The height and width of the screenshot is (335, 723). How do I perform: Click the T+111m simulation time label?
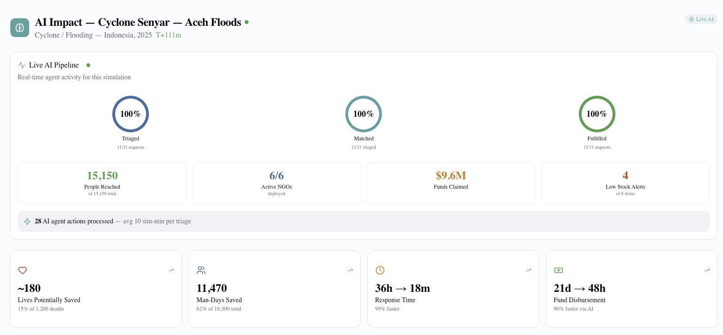click(169, 35)
